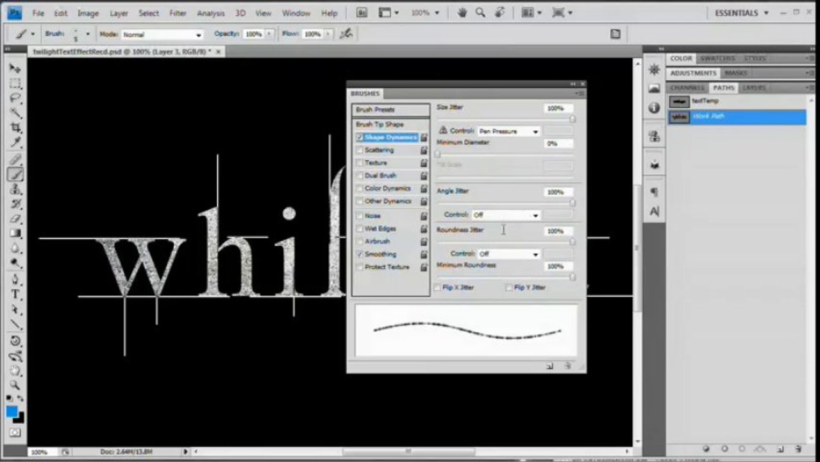The width and height of the screenshot is (820, 462).
Task: Open the Paragraph panel icon in dock
Action: [x=654, y=192]
